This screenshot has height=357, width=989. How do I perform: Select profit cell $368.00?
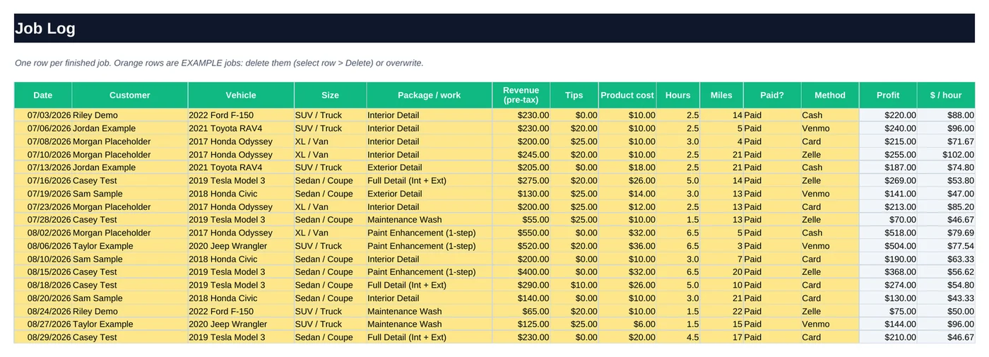pyautogui.click(x=888, y=272)
